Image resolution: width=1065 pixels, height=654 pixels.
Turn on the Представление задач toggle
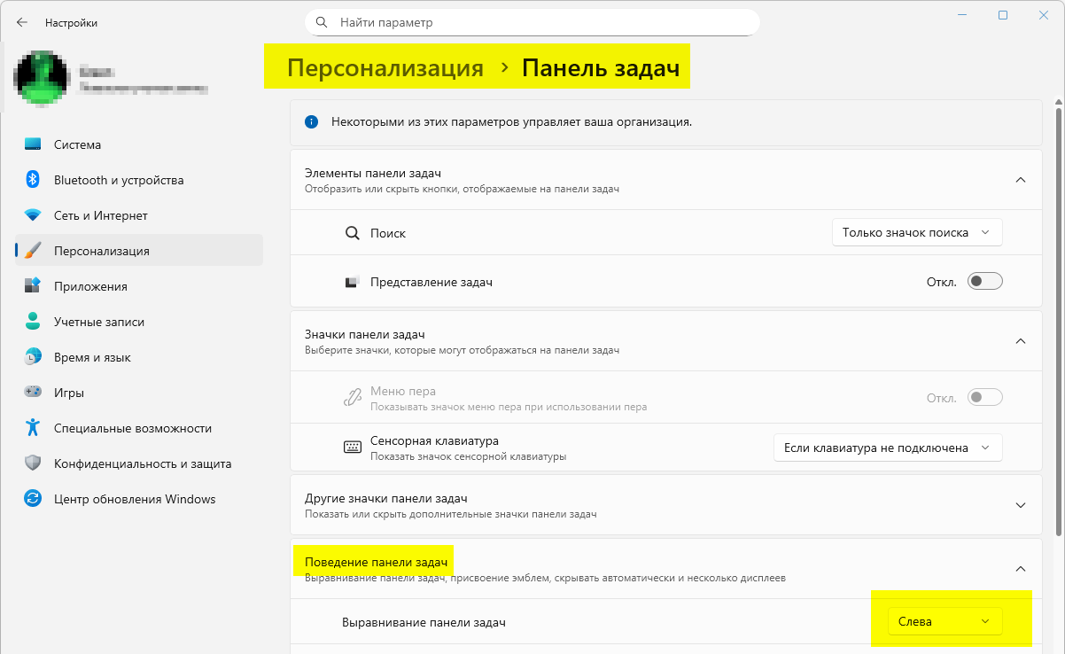pyautogui.click(x=984, y=282)
